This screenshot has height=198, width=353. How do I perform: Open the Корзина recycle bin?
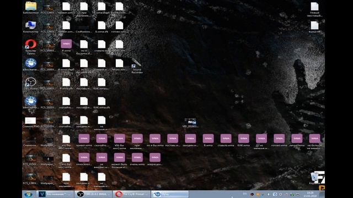coord(314,177)
